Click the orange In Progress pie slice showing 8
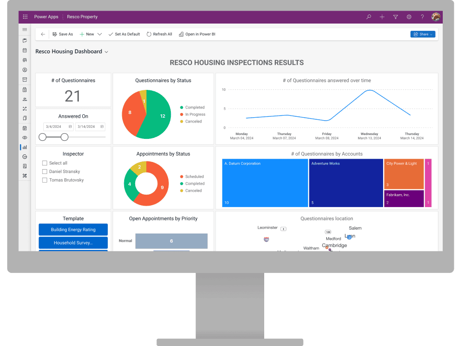This screenshot has width=462, height=346. pyautogui.click(x=131, y=113)
